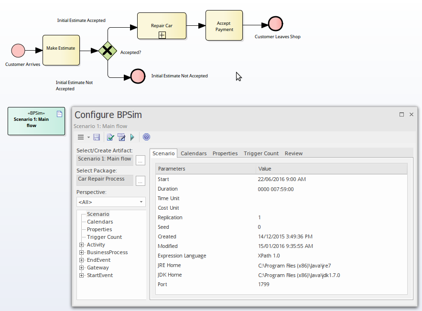Viewport: 422px width, 311px height.
Task: Select the Scenario tree item
Action: coord(98,214)
